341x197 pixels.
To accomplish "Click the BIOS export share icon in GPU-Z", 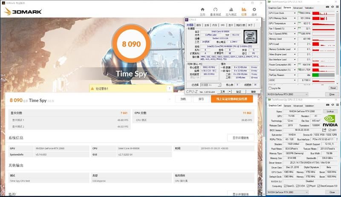I will 324,130.
